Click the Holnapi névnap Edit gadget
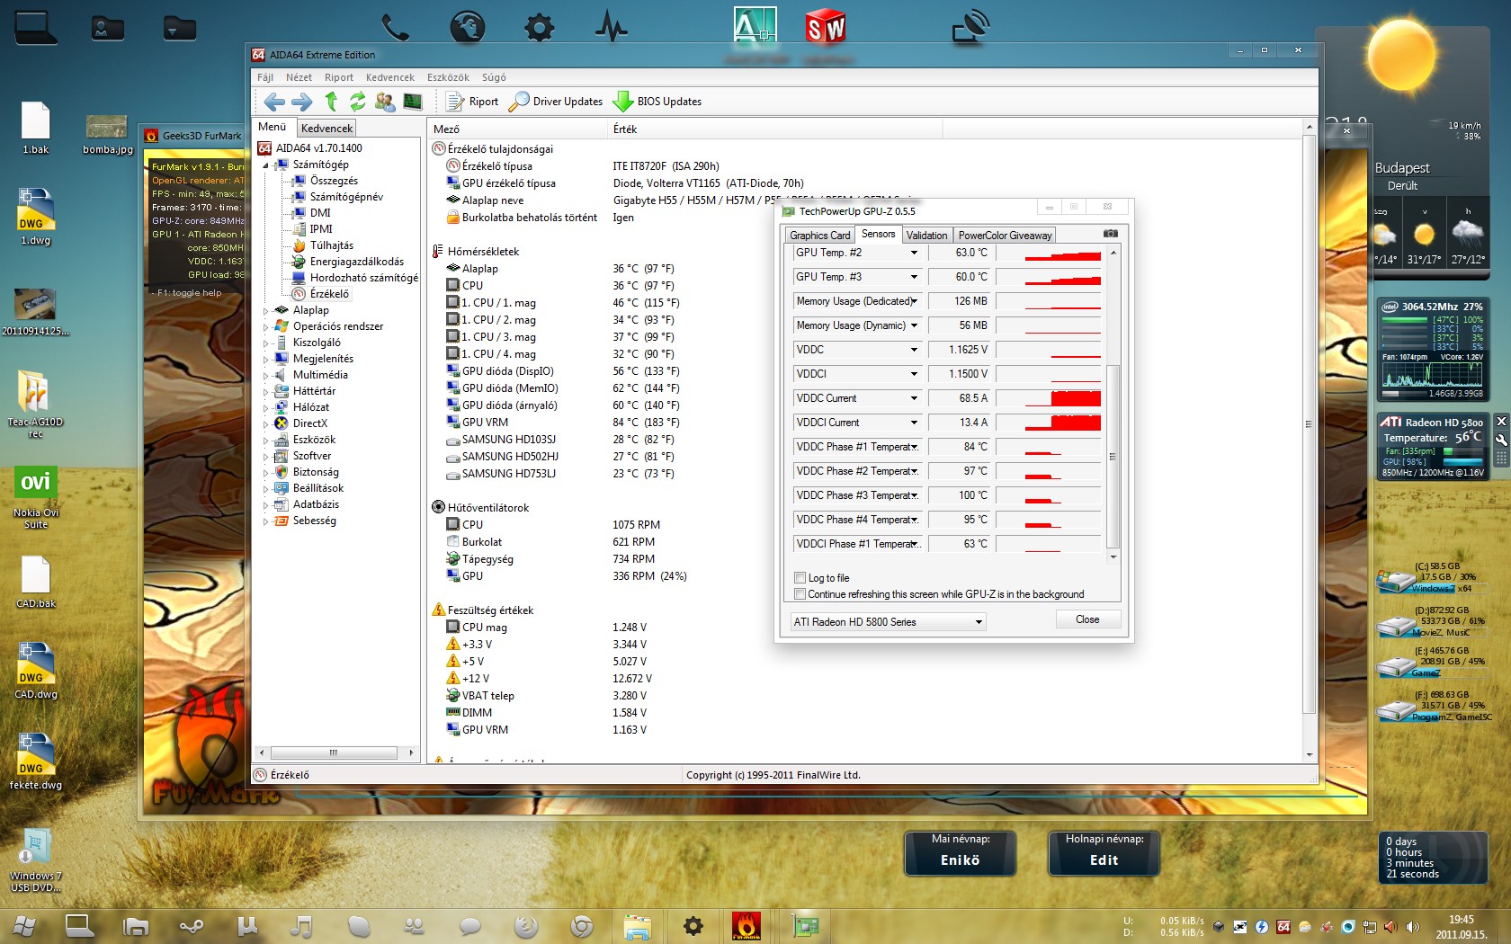 (1104, 852)
